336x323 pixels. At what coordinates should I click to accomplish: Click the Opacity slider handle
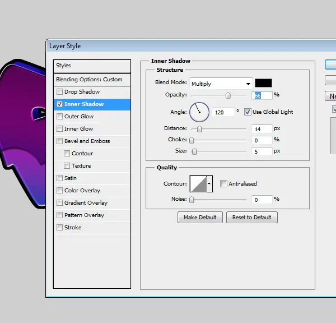tap(228, 95)
